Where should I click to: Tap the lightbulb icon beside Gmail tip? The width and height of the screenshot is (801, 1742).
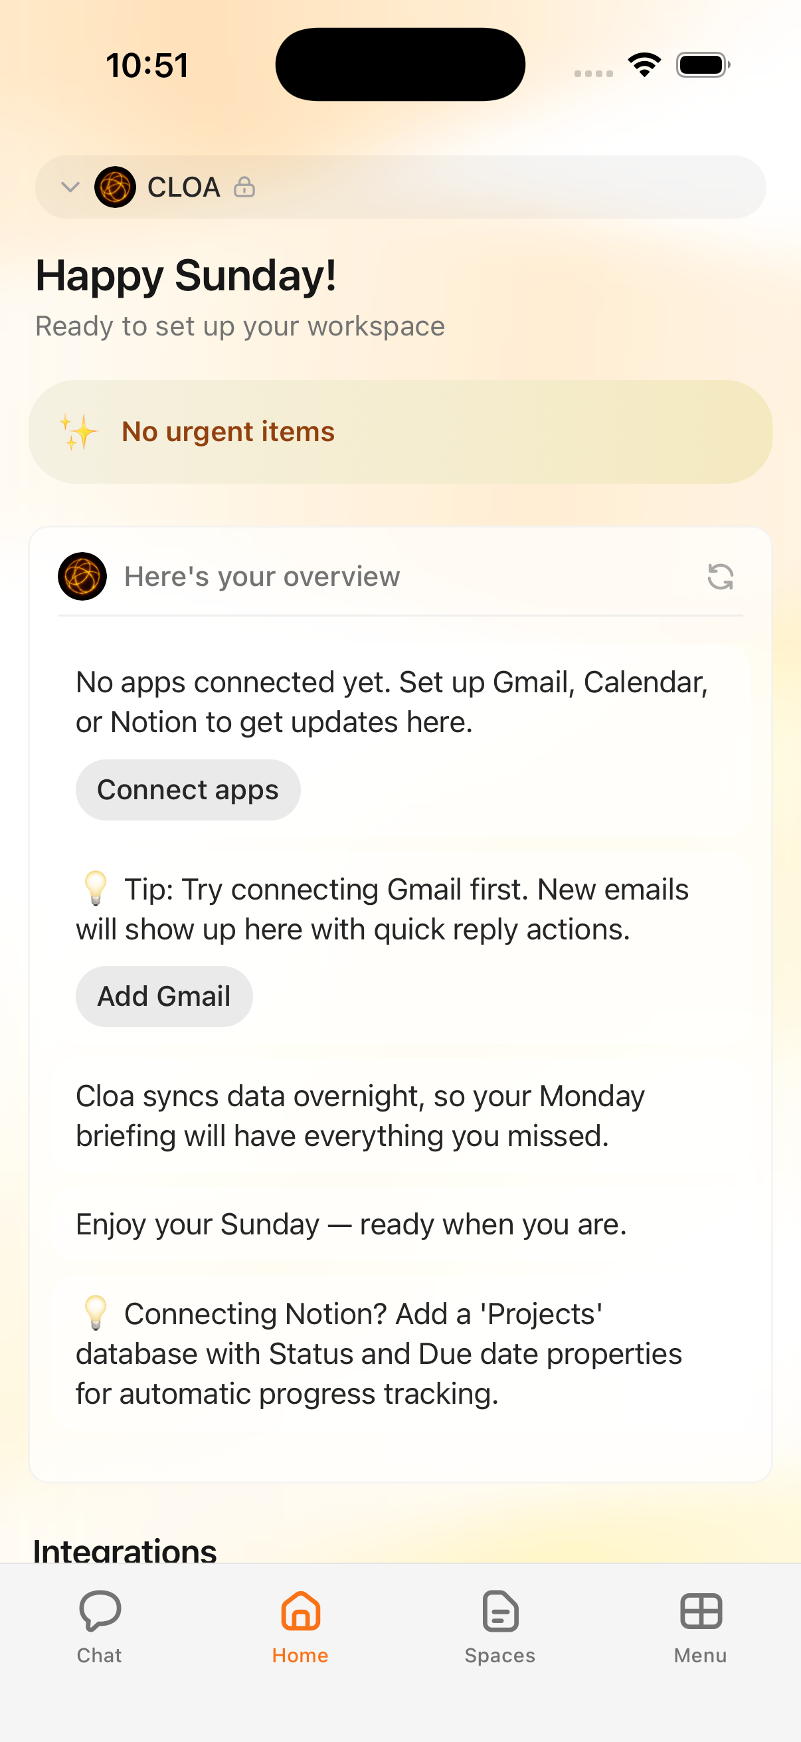[95, 888]
